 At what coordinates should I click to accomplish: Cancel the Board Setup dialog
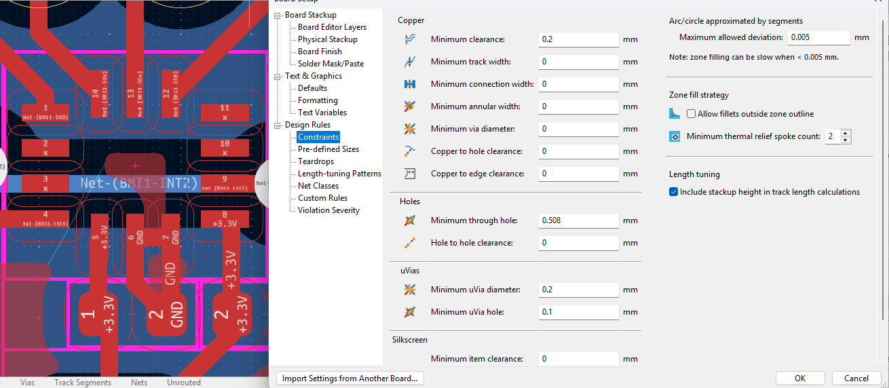click(856, 379)
